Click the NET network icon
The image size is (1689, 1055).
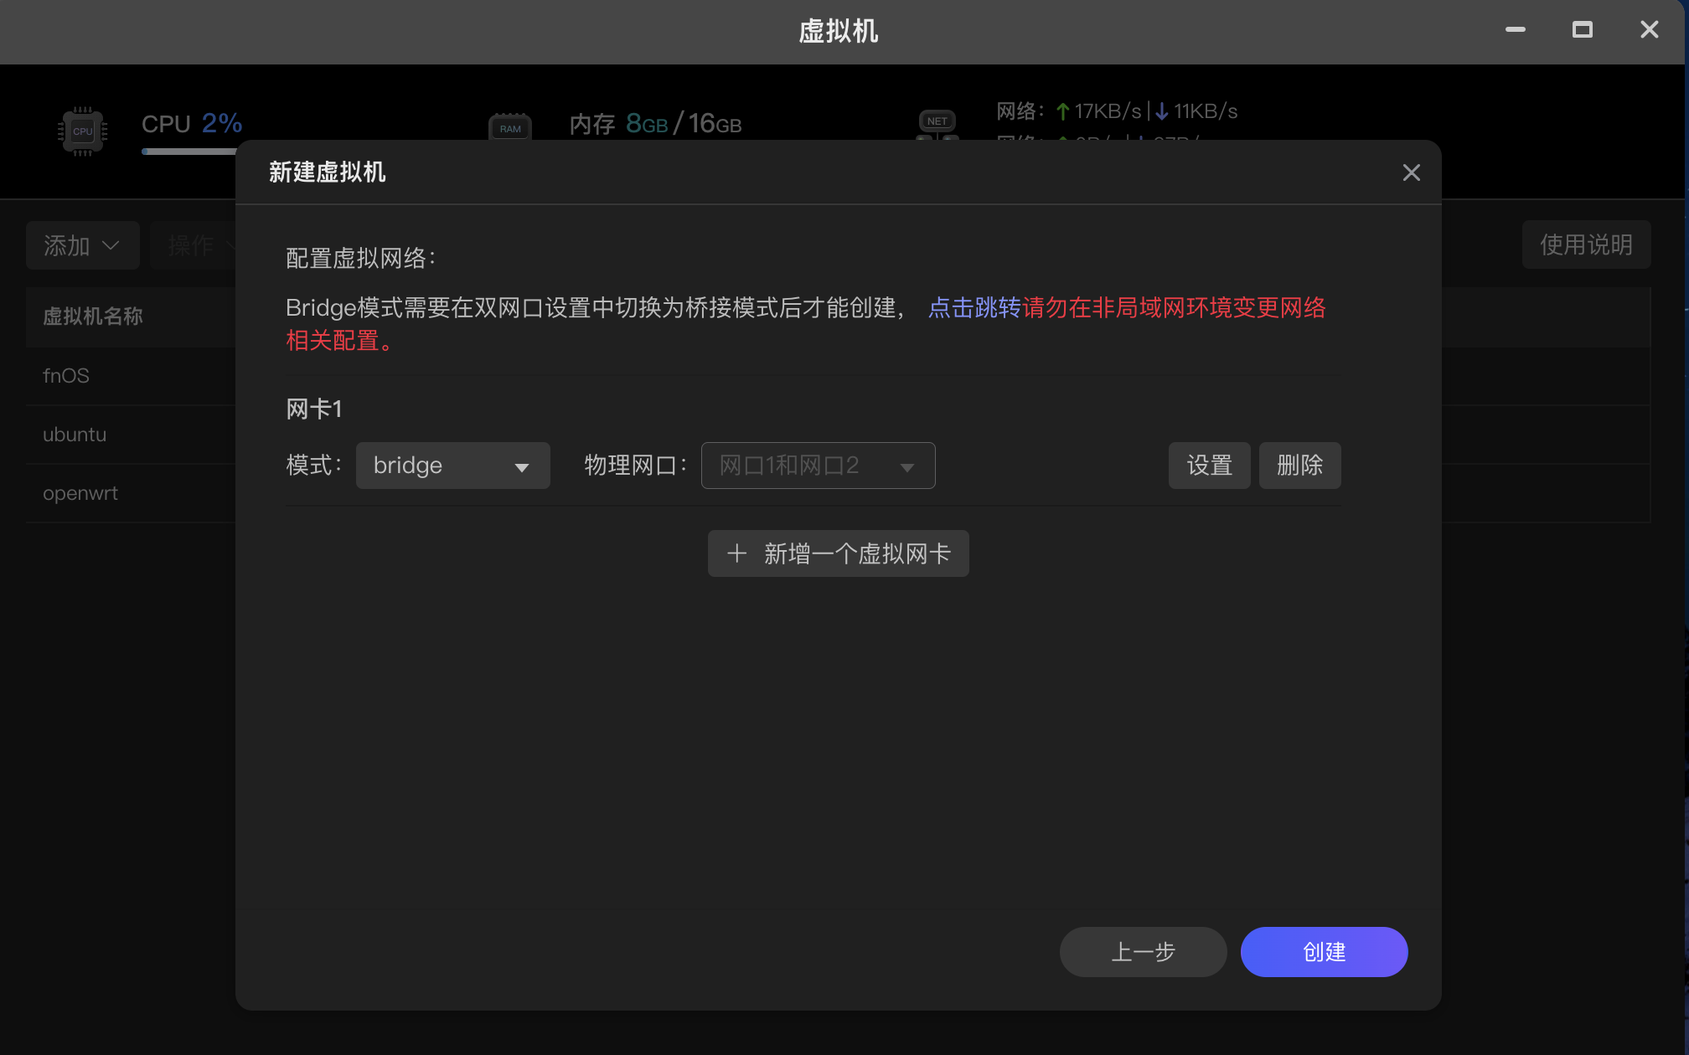937,122
